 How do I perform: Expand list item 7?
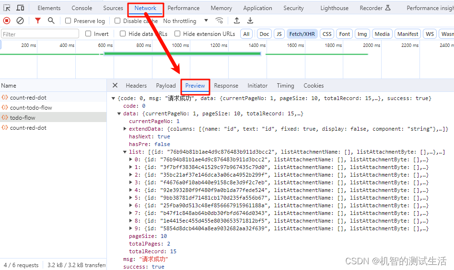(130, 213)
